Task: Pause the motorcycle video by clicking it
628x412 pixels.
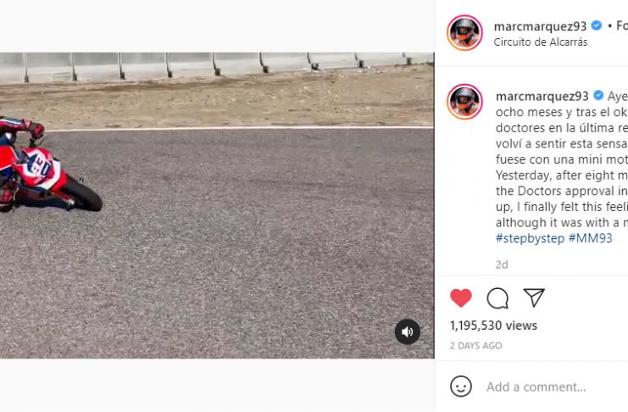Action: (x=217, y=205)
